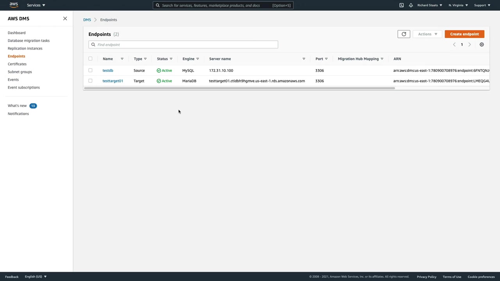Screen dimensions: 500x281
Task: Click server name 172.31.10.100
Action: point(221,71)
